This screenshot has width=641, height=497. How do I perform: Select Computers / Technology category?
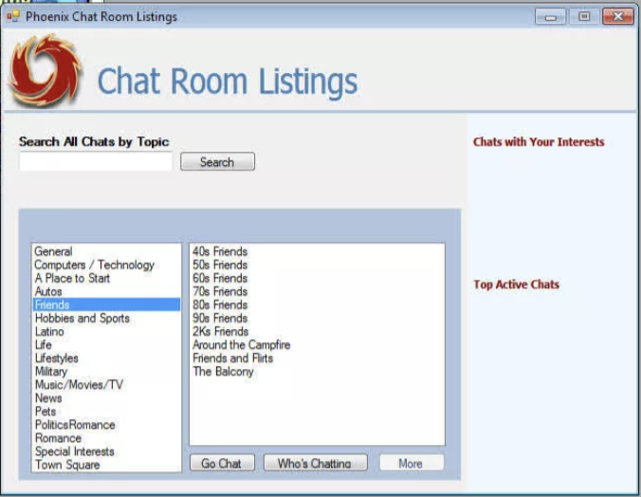106,265
